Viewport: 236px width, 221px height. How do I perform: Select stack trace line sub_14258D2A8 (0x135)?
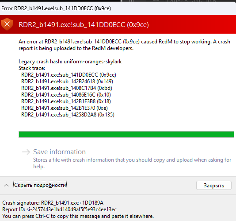68,115
